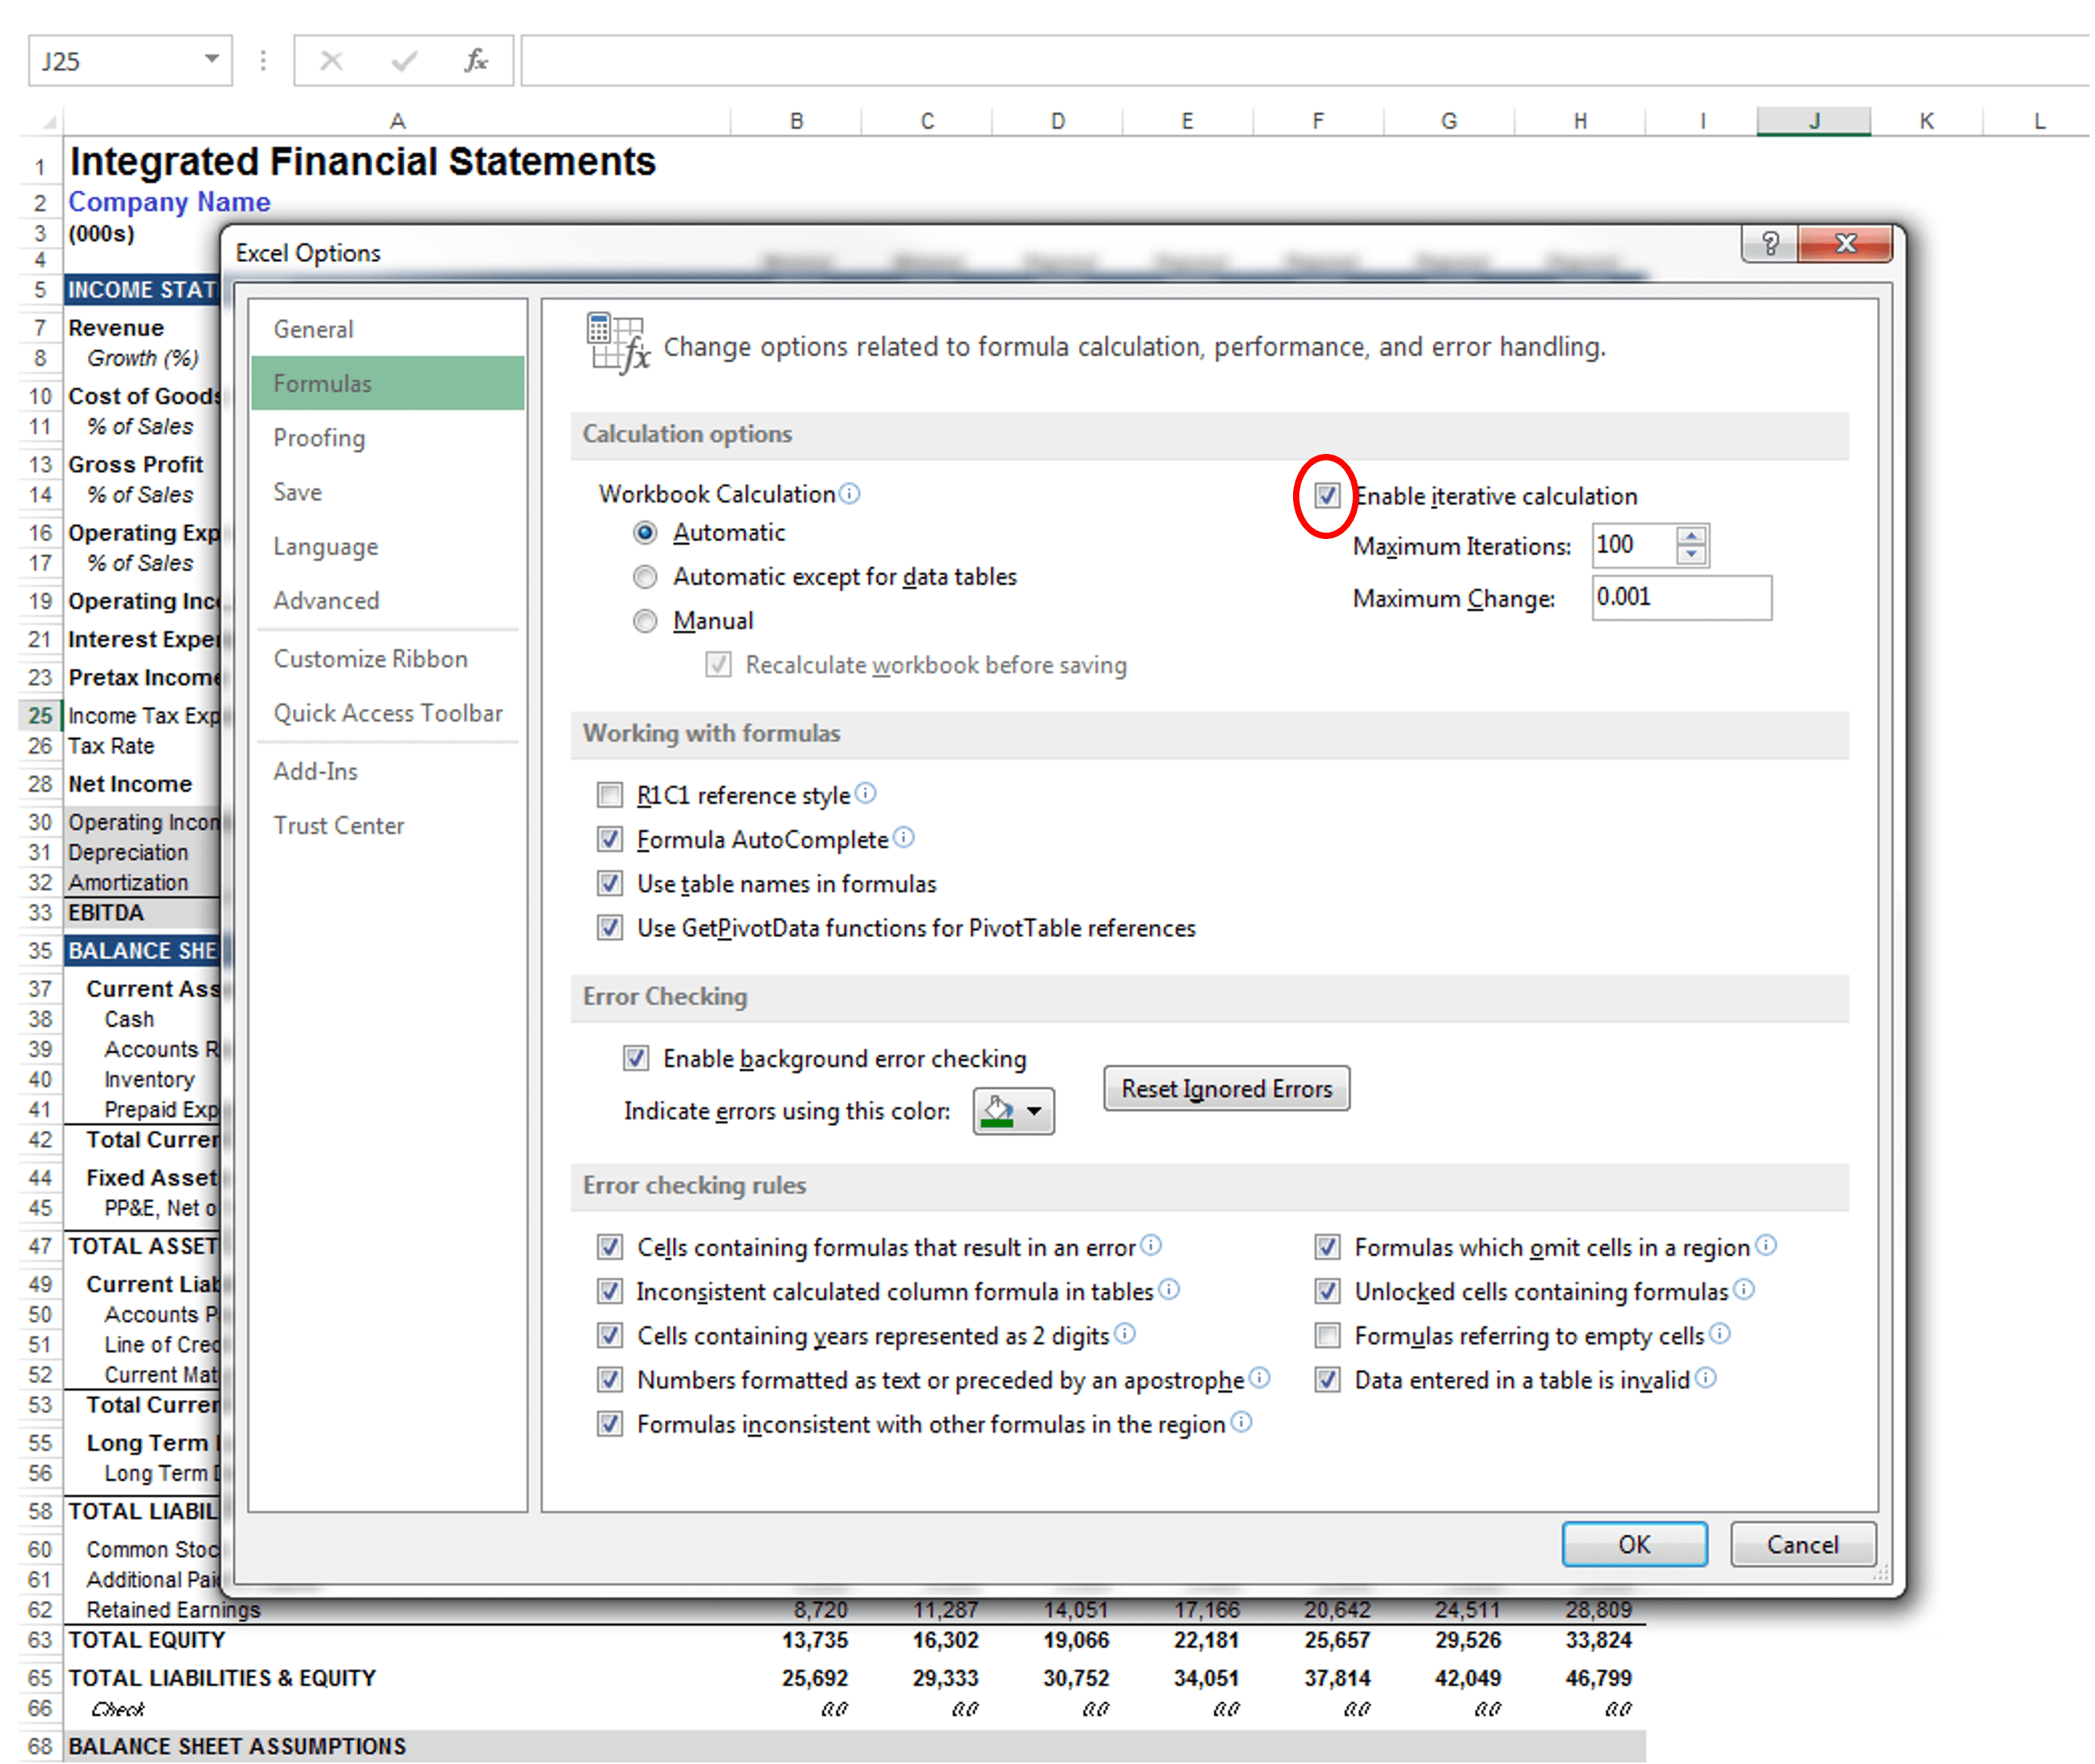The height and width of the screenshot is (1764, 2095).
Task: Toggle Formulas referring to empty cells checkbox
Action: (x=1327, y=1336)
